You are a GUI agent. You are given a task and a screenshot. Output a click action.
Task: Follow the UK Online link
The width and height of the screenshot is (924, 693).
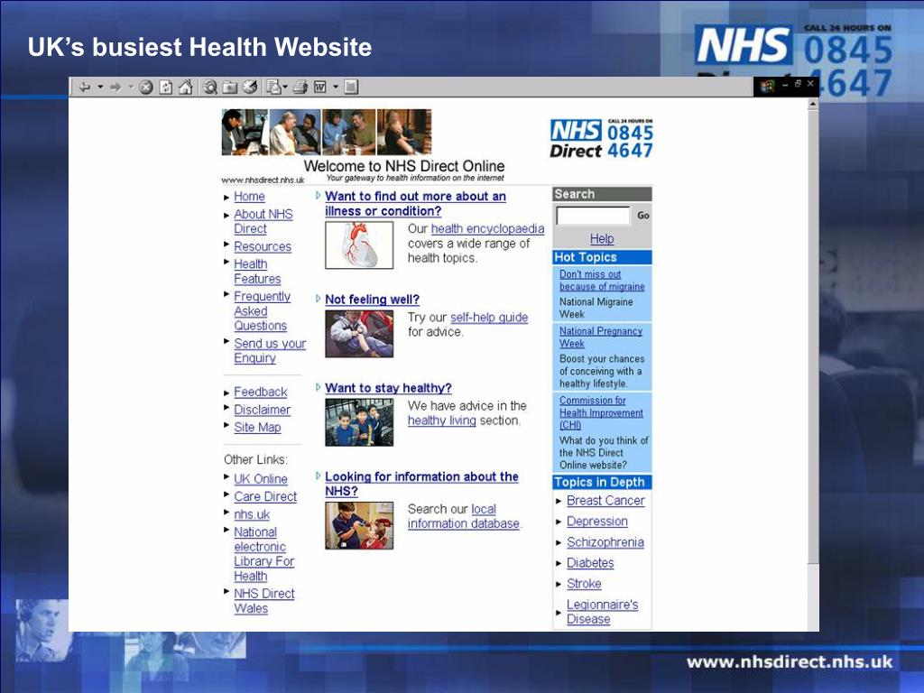261,479
